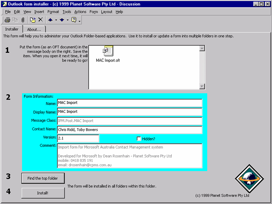
Task: Open the Edit menu
Action: point(17,12)
